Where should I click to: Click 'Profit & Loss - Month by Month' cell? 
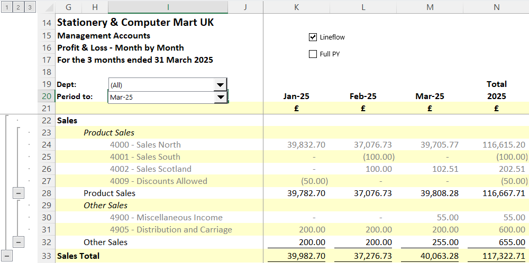coord(121,48)
